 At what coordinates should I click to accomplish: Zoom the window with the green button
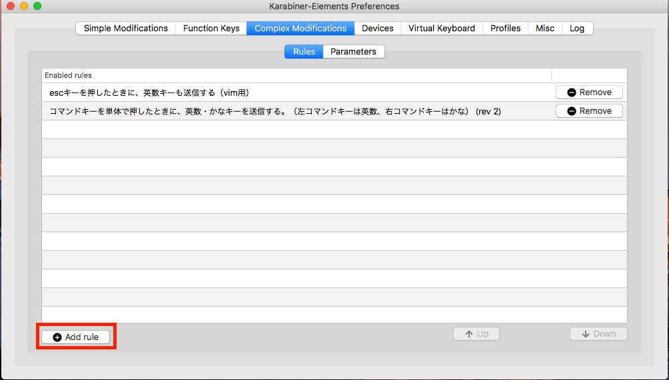[37, 6]
